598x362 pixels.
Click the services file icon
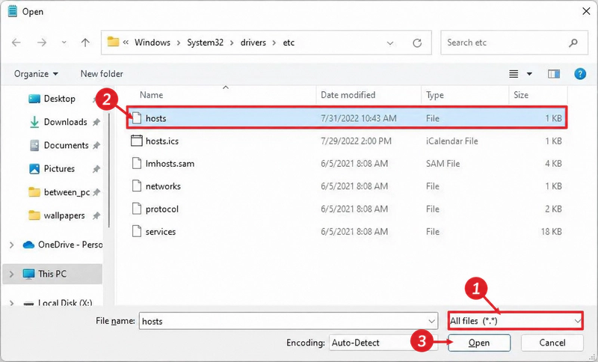coord(137,231)
